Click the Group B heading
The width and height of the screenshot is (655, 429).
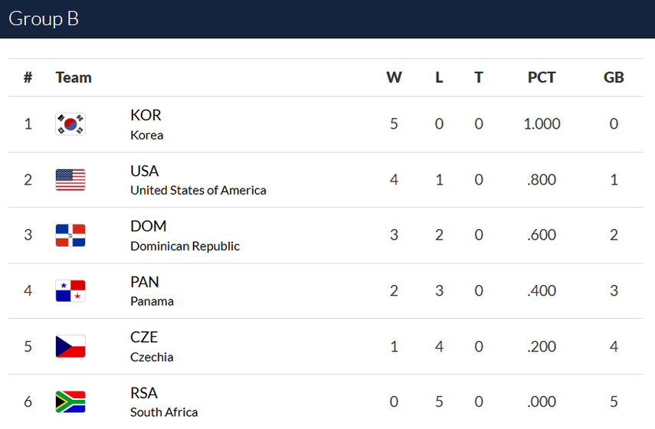44,19
